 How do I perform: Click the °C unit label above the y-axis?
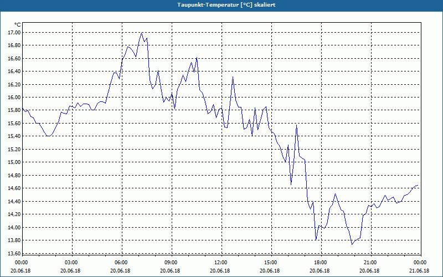(x=18, y=25)
